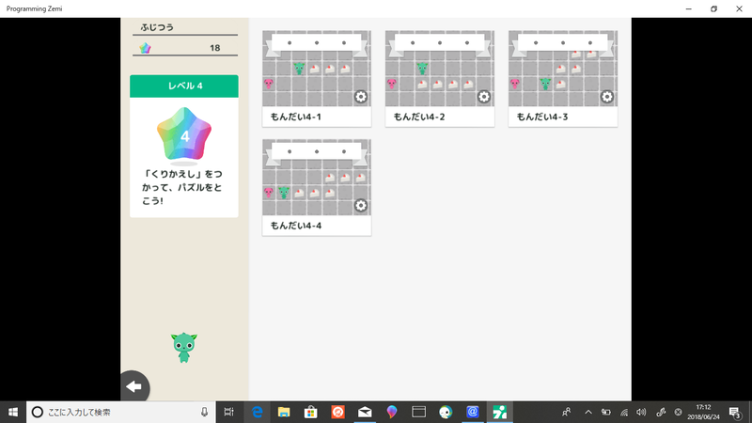This screenshot has height=423, width=752.
Task: Open the blue @ app on taskbar
Action: (x=473, y=412)
